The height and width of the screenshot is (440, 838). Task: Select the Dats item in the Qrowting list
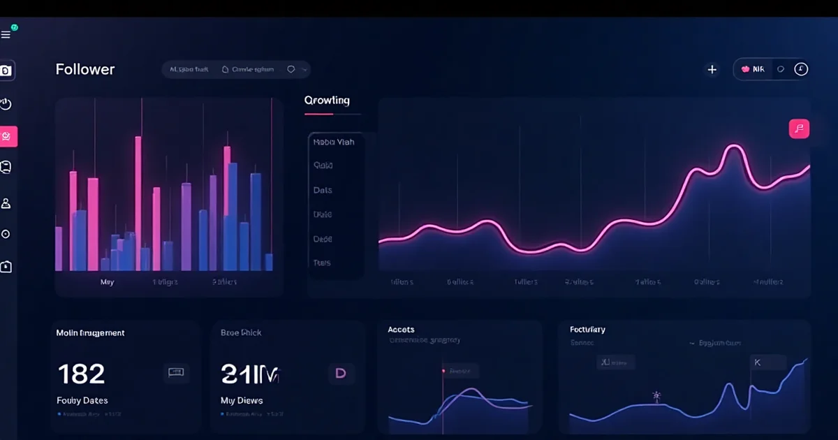323,190
